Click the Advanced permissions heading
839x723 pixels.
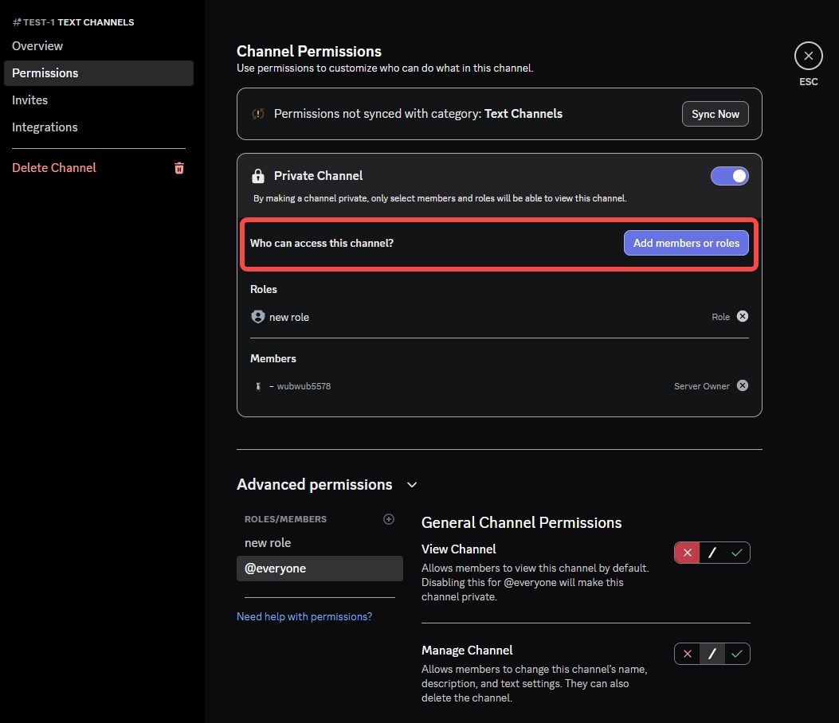point(315,484)
